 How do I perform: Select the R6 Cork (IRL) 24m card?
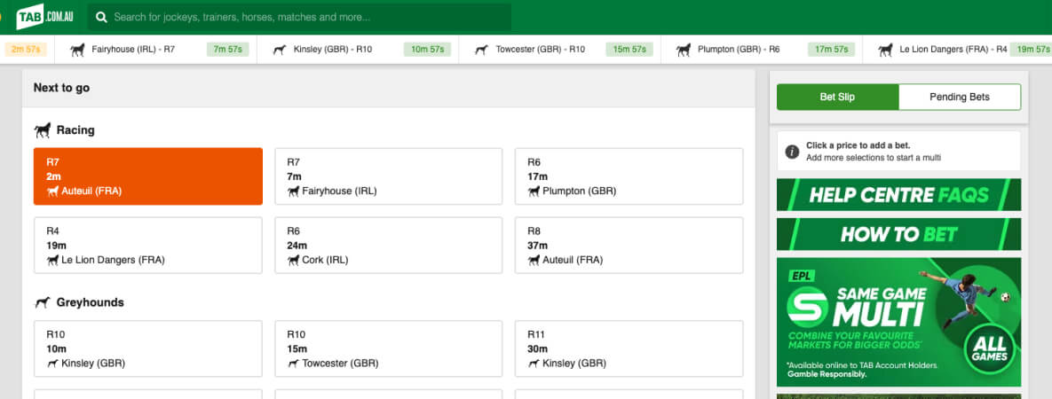tap(389, 246)
